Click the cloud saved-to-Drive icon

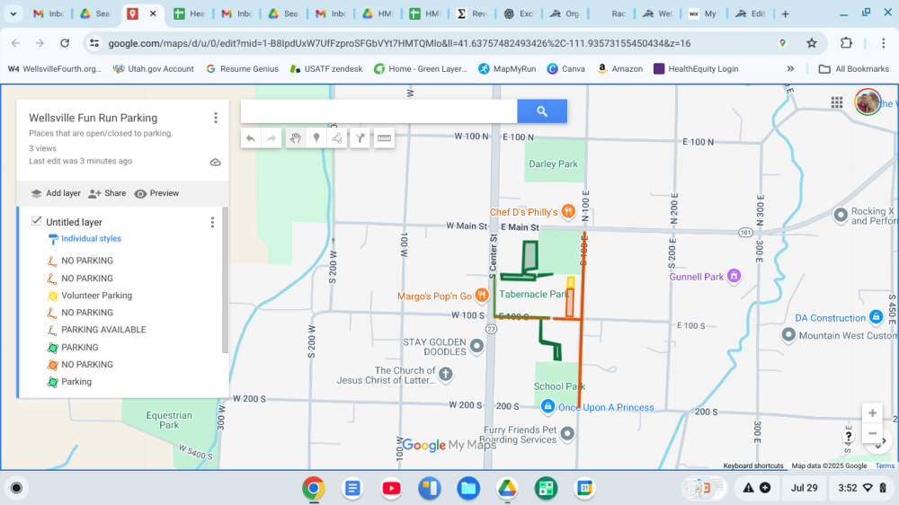216,163
